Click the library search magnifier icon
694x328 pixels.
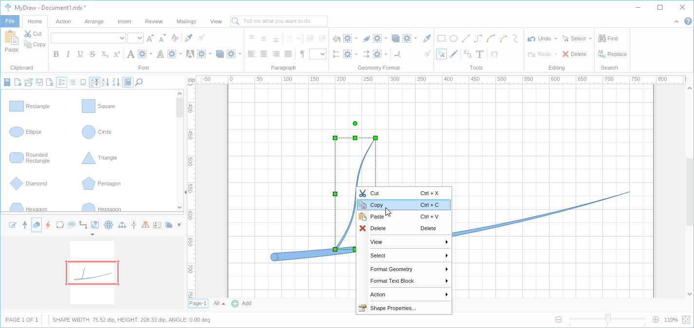[139, 82]
